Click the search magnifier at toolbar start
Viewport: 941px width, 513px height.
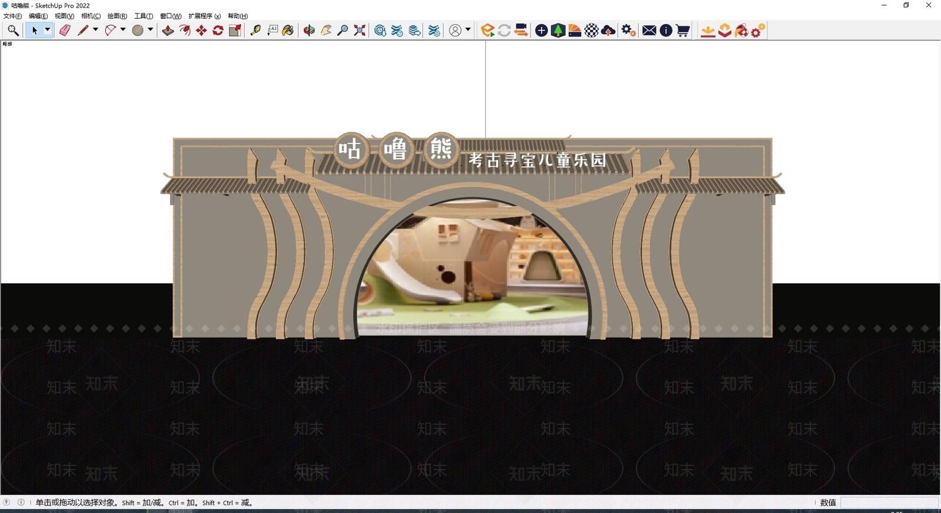[13, 31]
